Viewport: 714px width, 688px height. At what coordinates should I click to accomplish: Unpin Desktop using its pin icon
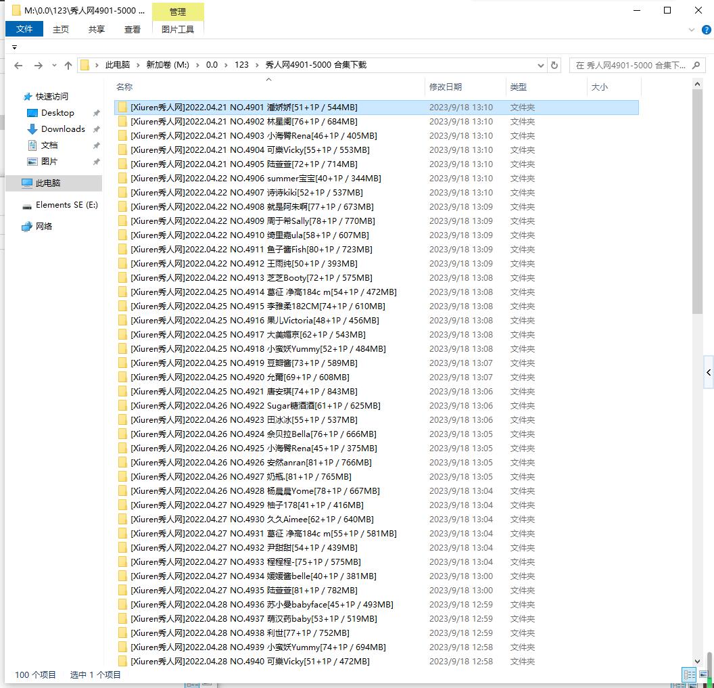(97, 113)
